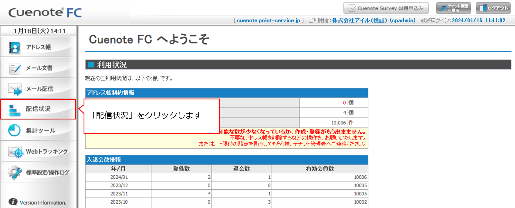Click the 10002 有効会員数 value for 2023/10
Viewport: 515px width, 208px height.
pyautogui.click(x=320, y=202)
